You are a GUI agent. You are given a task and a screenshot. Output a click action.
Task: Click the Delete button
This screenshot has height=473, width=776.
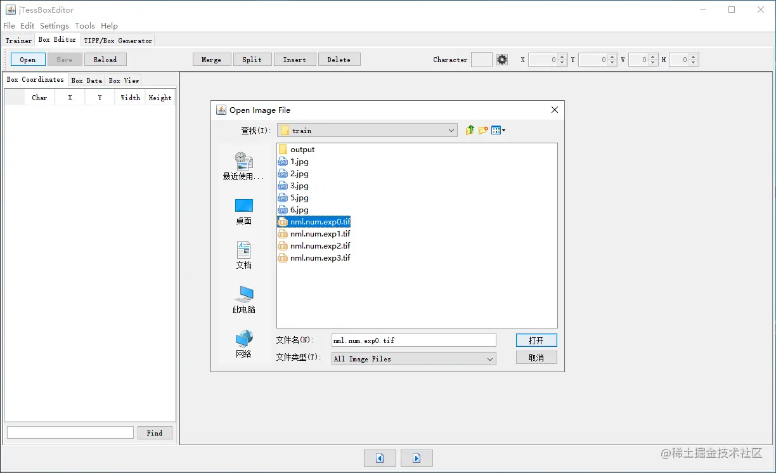(339, 60)
